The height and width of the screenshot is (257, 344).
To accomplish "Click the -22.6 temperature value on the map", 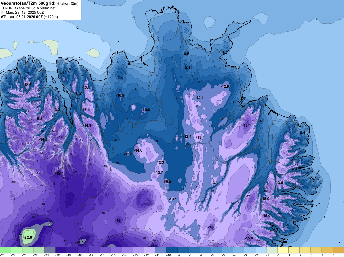I will 28,237.
